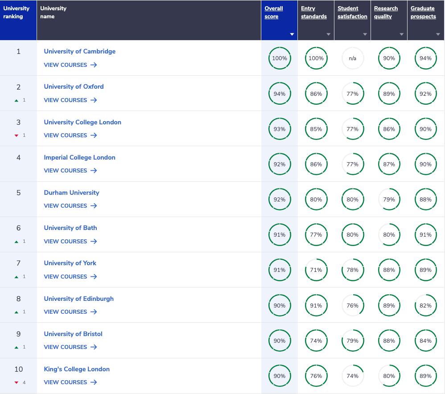View courses for University of Cambridge
This screenshot has width=445, height=394.
tap(70, 65)
